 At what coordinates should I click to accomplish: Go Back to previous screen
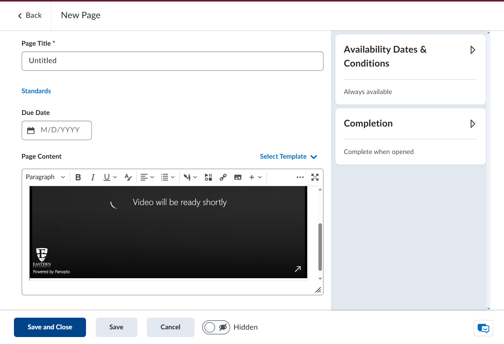click(29, 15)
